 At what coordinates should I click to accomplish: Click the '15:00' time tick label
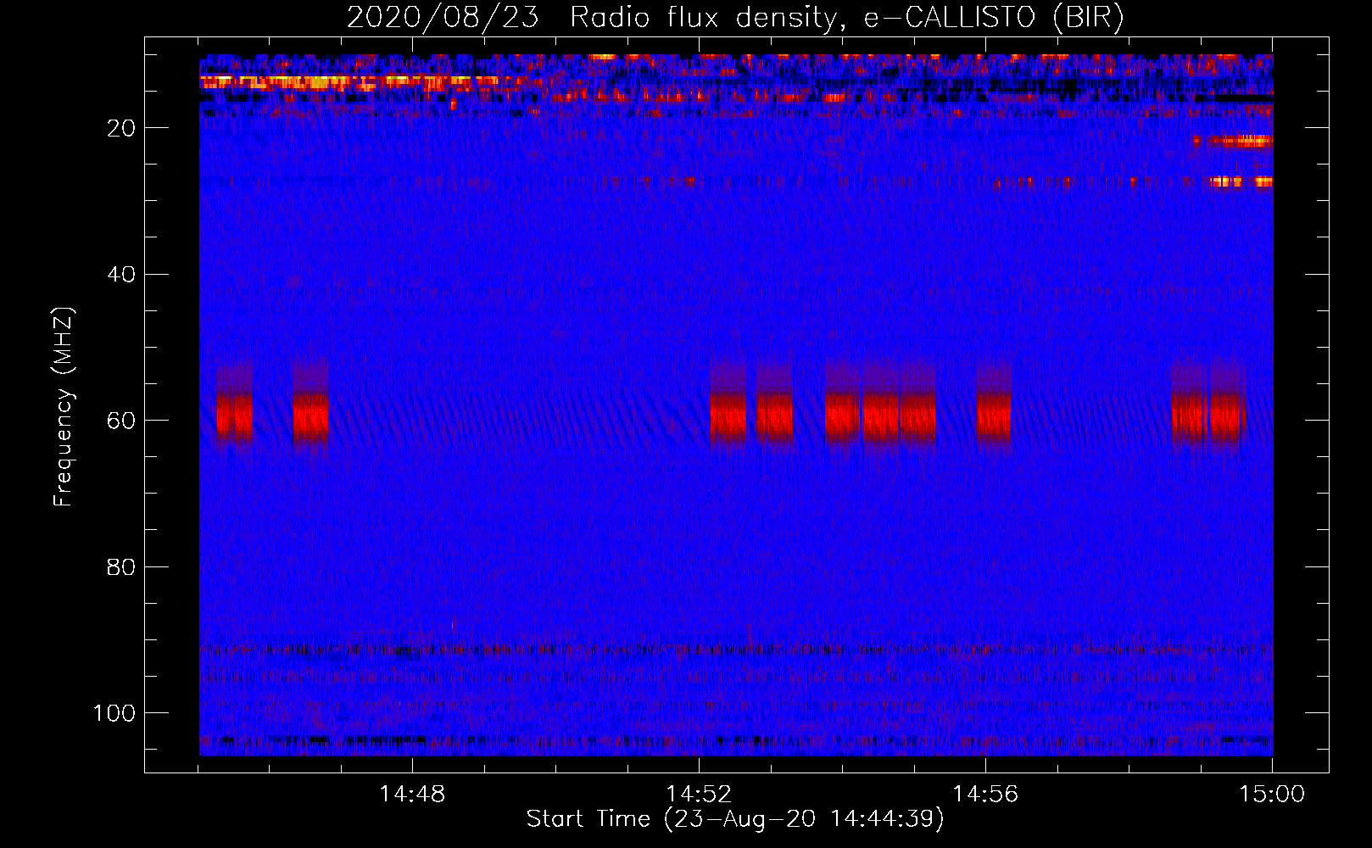click(x=1272, y=795)
